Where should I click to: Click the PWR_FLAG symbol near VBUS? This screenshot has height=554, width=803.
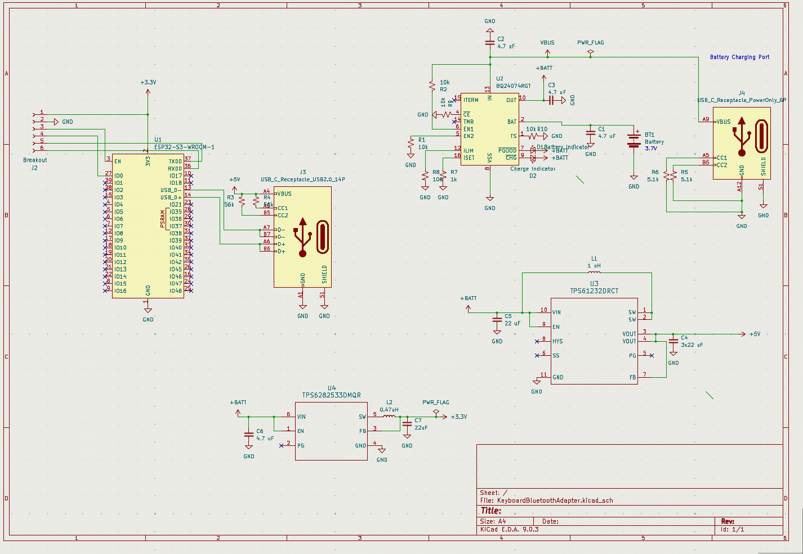click(590, 50)
